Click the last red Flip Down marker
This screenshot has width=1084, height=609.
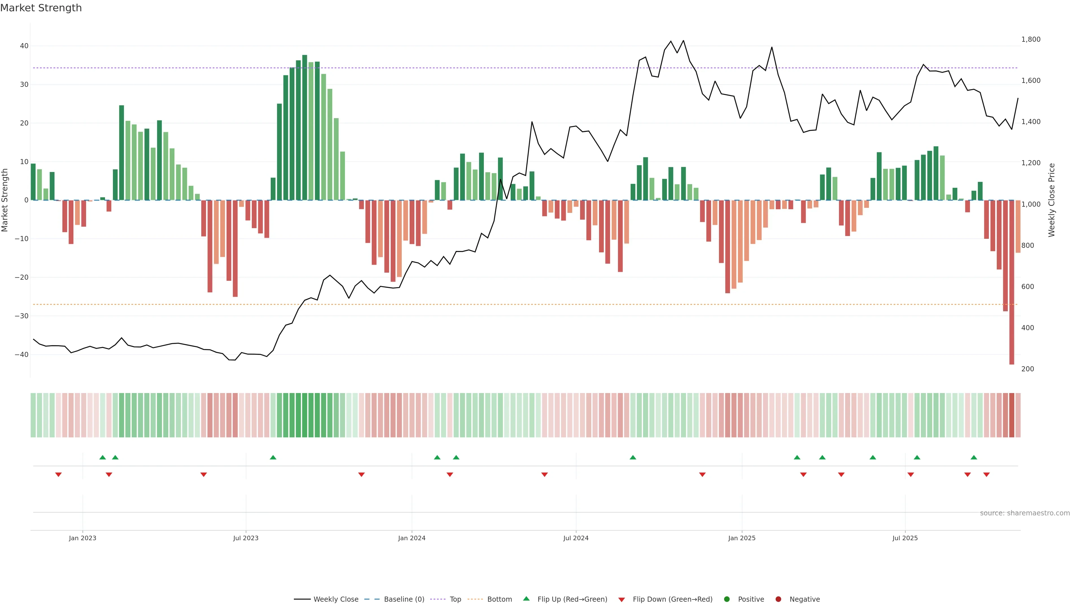[986, 475]
